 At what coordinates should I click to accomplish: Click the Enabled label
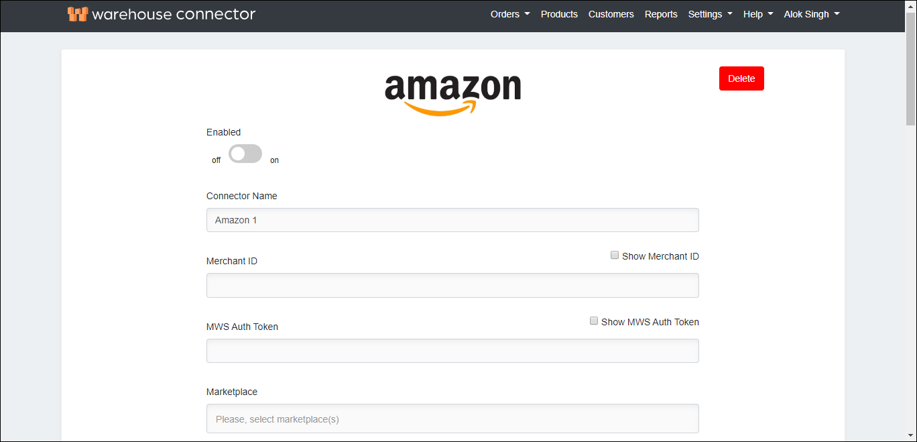click(223, 132)
